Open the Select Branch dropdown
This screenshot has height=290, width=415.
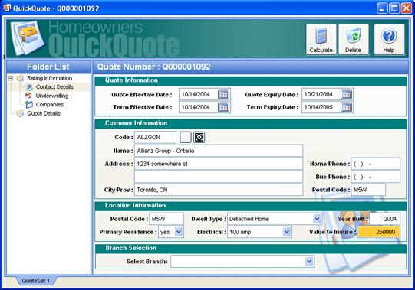(x=309, y=262)
